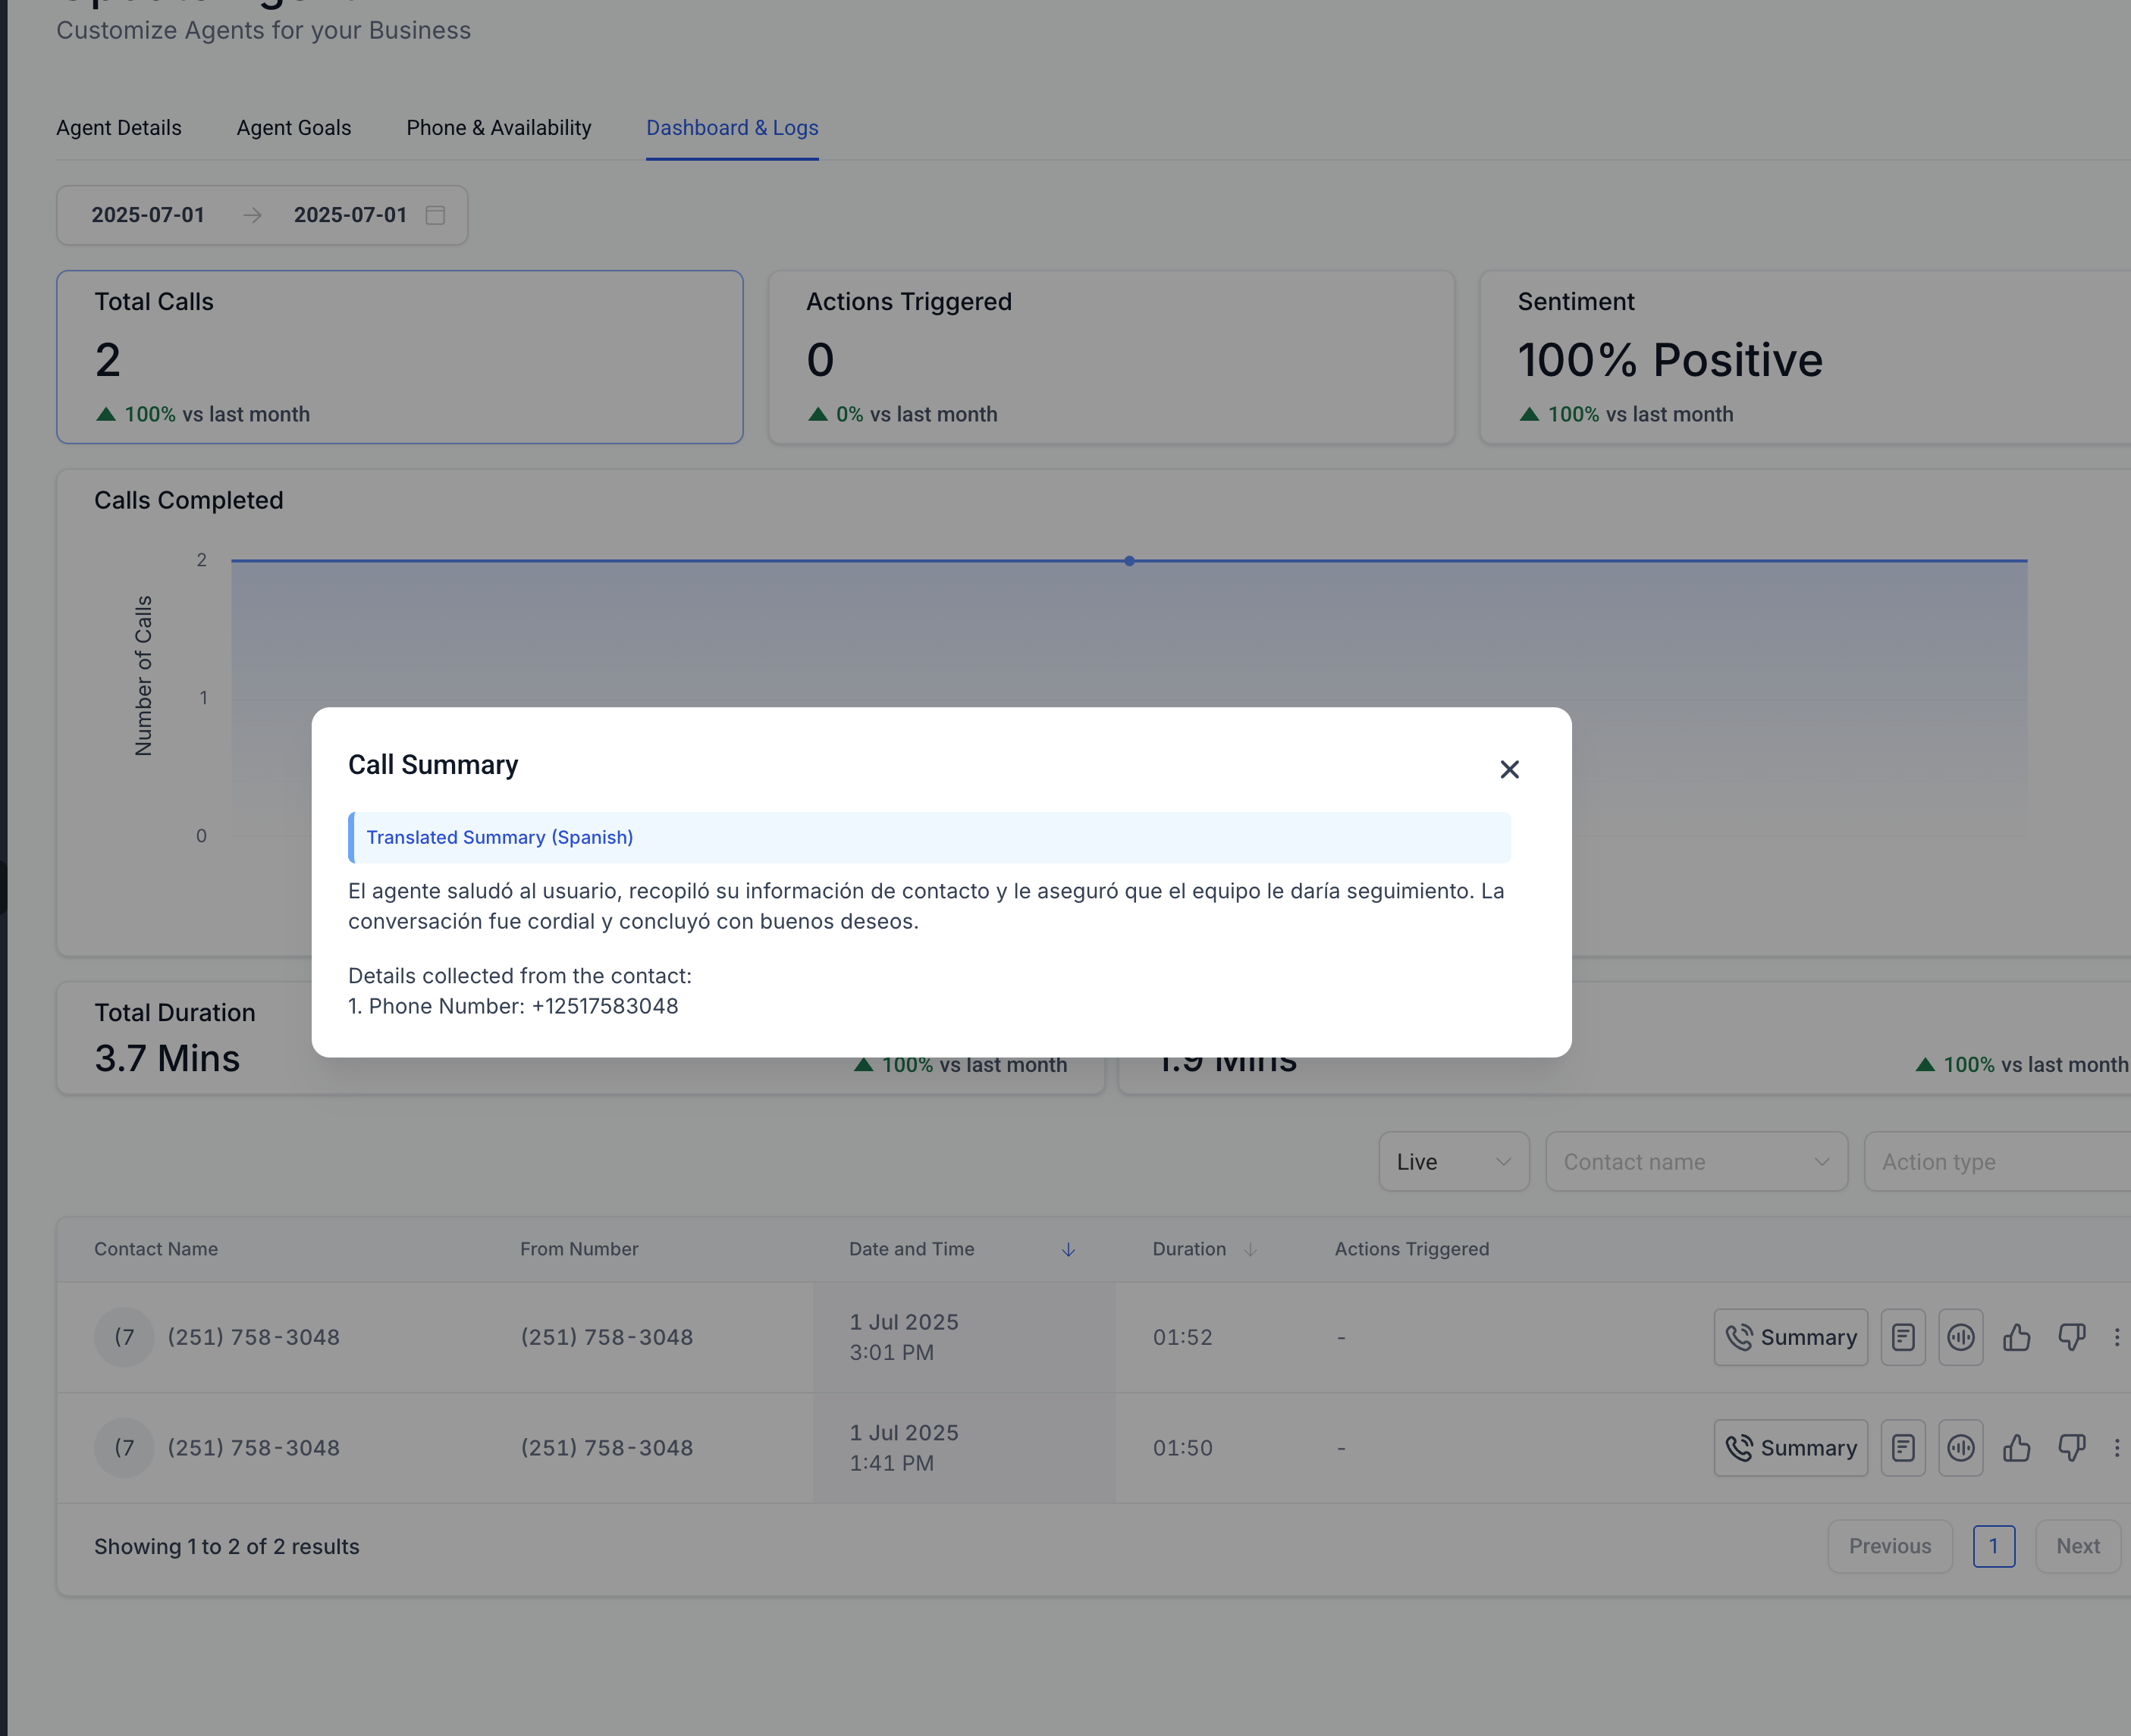Open more options for 3:01 PM call
Image resolution: width=2131 pixels, height=1736 pixels.
[2116, 1337]
